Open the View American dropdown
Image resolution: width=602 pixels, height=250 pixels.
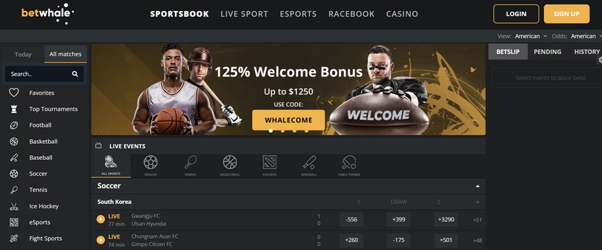point(531,36)
